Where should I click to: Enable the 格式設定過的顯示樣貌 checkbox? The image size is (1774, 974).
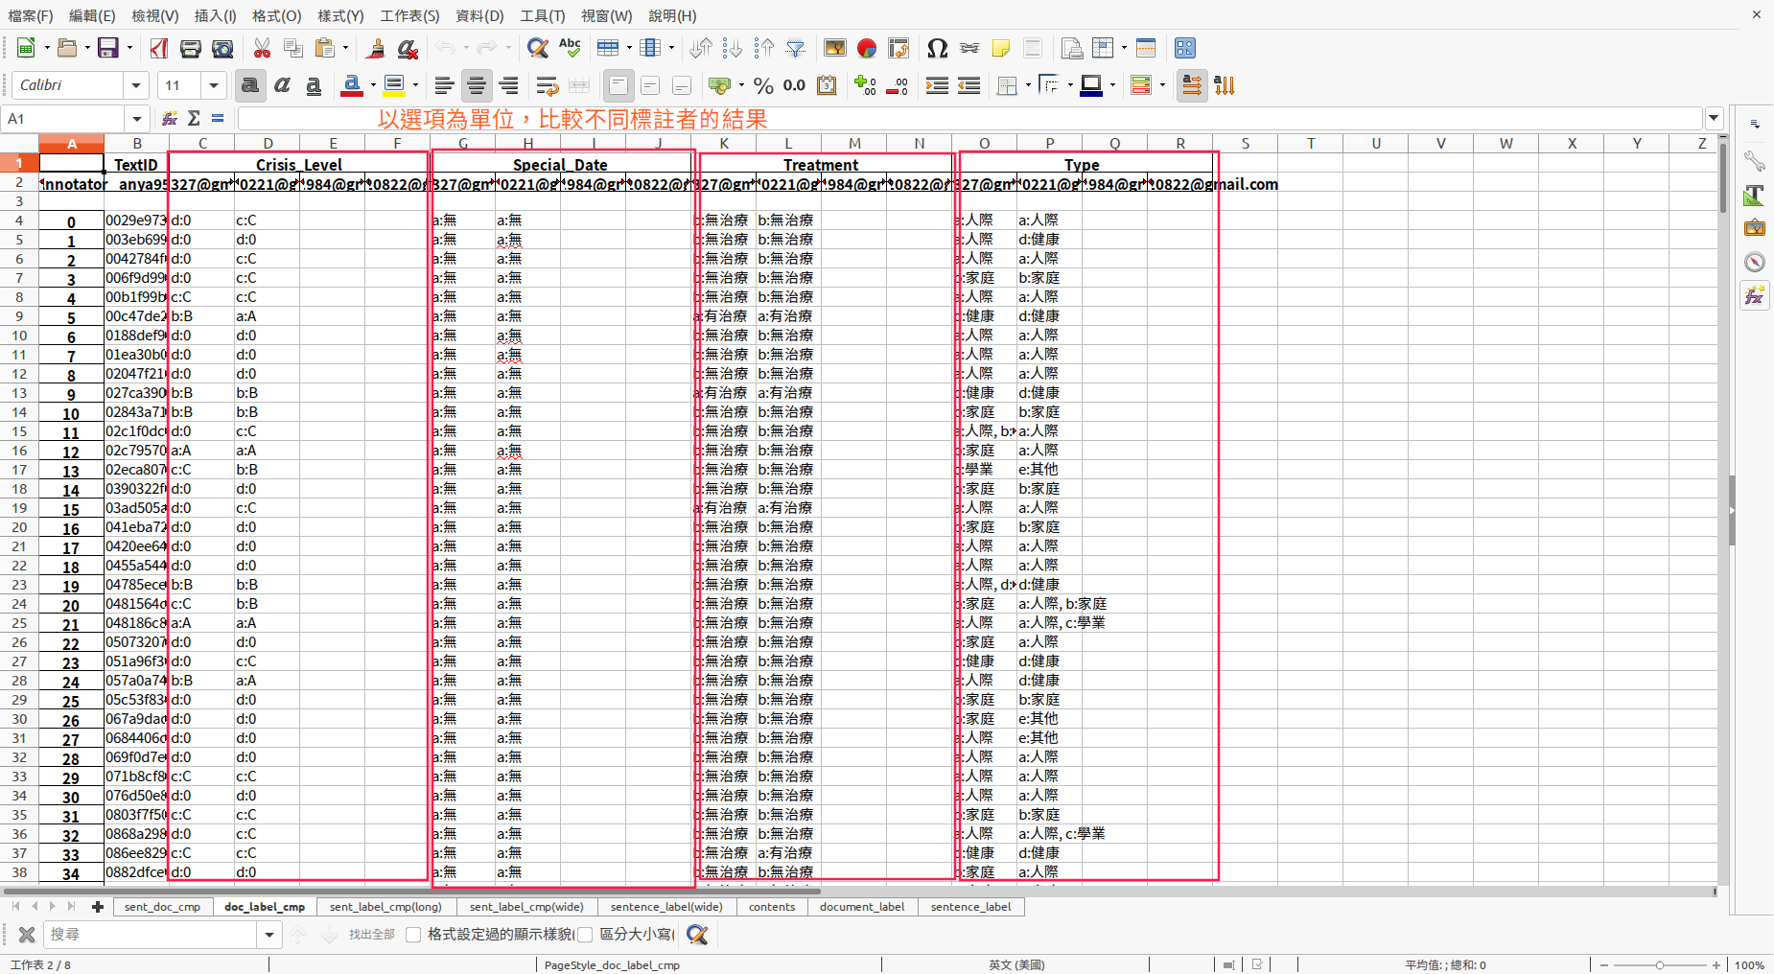pos(413,935)
